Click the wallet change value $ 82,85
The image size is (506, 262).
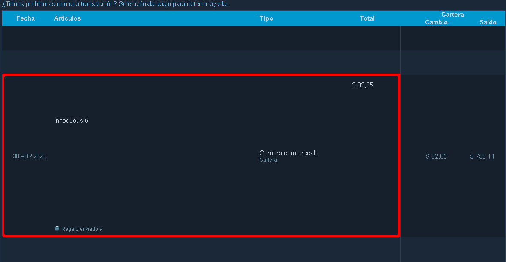[x=436, y=156]
